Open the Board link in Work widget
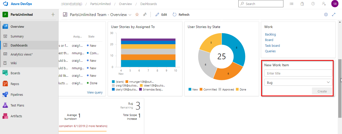The height and width of the screenshot is (134, 342). pyautogui.click(x=269, y=40)
